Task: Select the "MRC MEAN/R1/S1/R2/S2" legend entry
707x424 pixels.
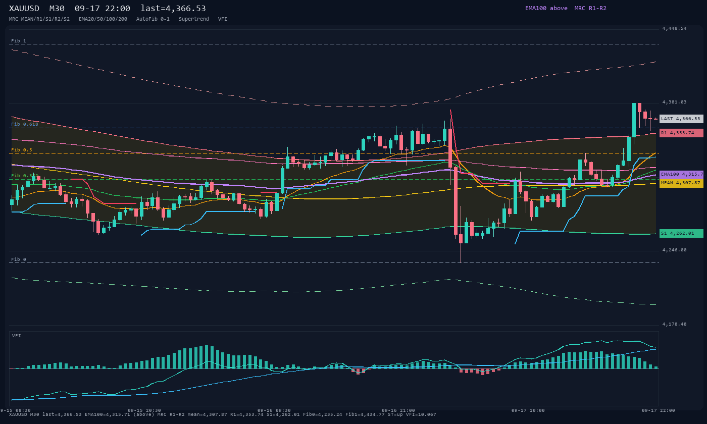Action: pos(39,19)
